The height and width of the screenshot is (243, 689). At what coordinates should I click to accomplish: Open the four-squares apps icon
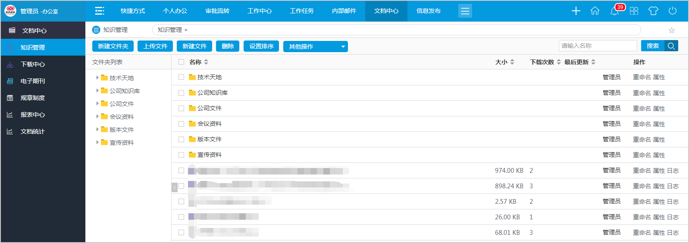click(x=634, y=11)
